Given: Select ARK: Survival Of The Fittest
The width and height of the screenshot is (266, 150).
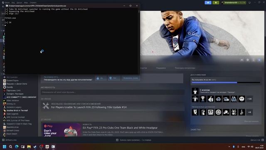Looking at the screenshot, I should pos(18,120).
